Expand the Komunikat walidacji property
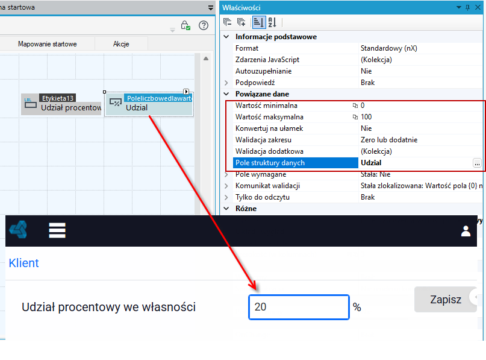Screen dimensions: 486x360 (x=226, y=186)
